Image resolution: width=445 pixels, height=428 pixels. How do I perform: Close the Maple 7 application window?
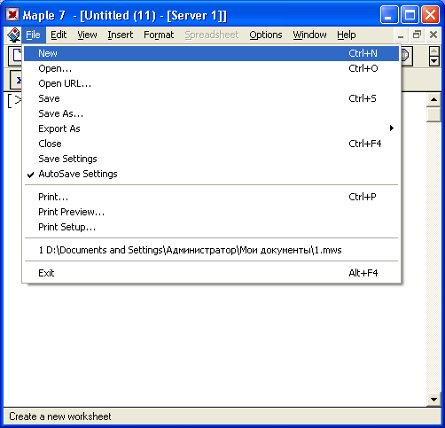pos(430,14)
